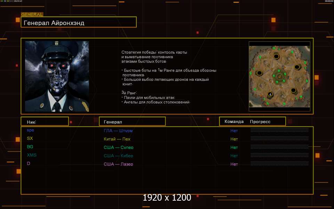Click the 'Стратегия победы' description line
Screen dimensions: 334x209
(154, 52)
